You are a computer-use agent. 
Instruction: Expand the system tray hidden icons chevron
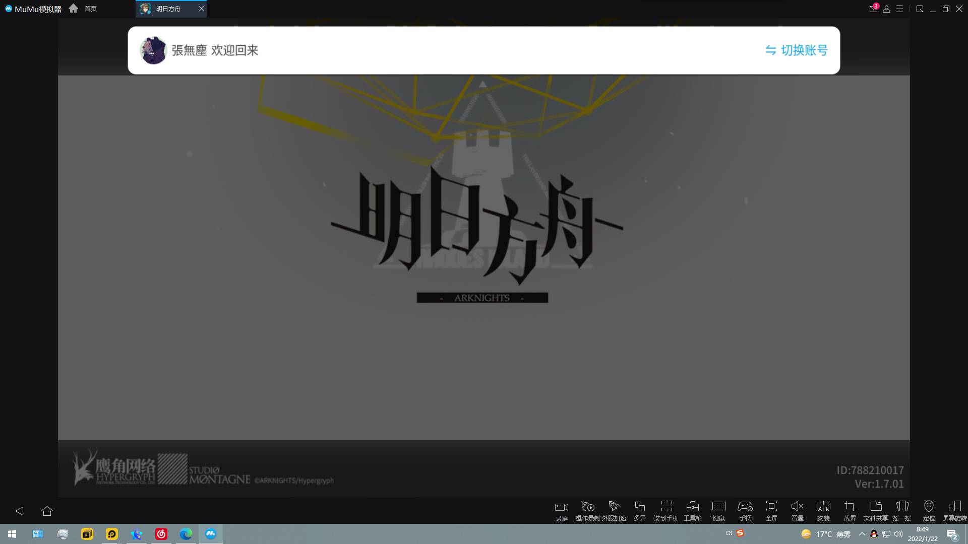pyautogui.click(x=862, y=534)
